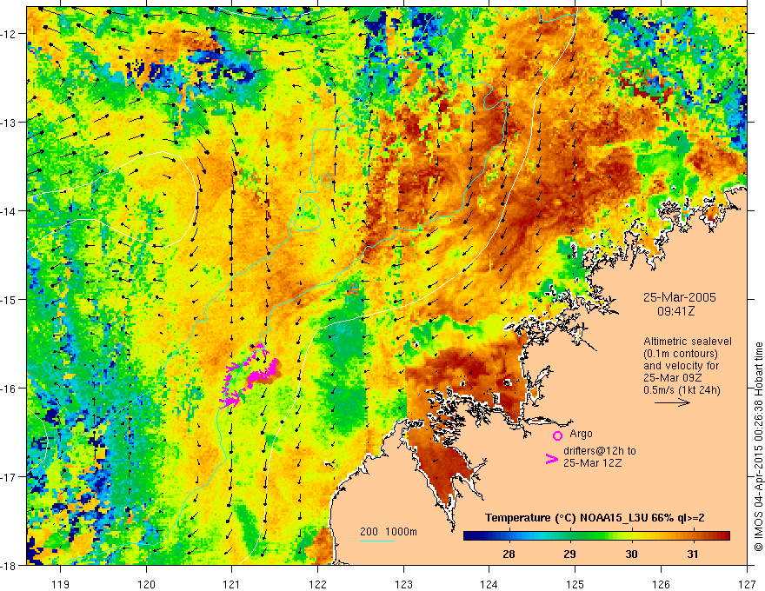
Task: Click the date label 25-Mar-2005
Action: coord(680,297)
